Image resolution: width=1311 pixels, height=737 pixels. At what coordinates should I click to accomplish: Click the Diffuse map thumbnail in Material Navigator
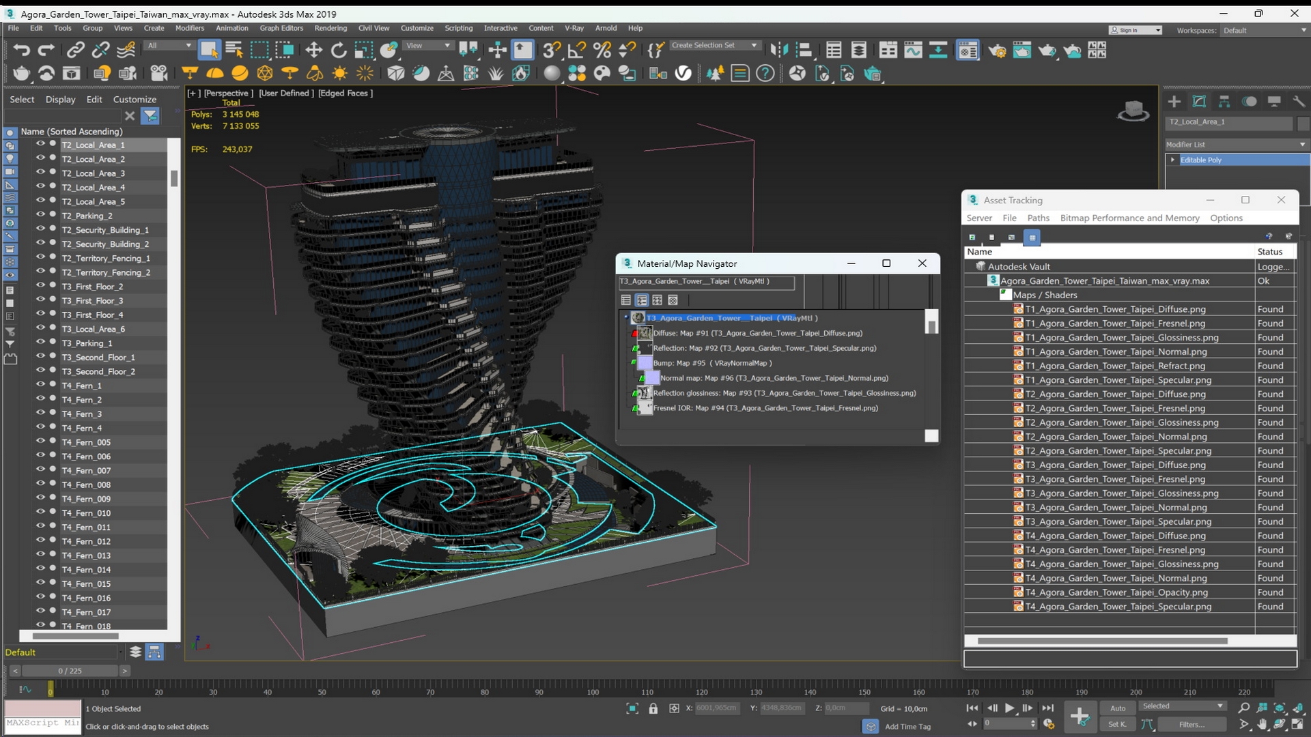pyautogui.click(x=645, y=333)
